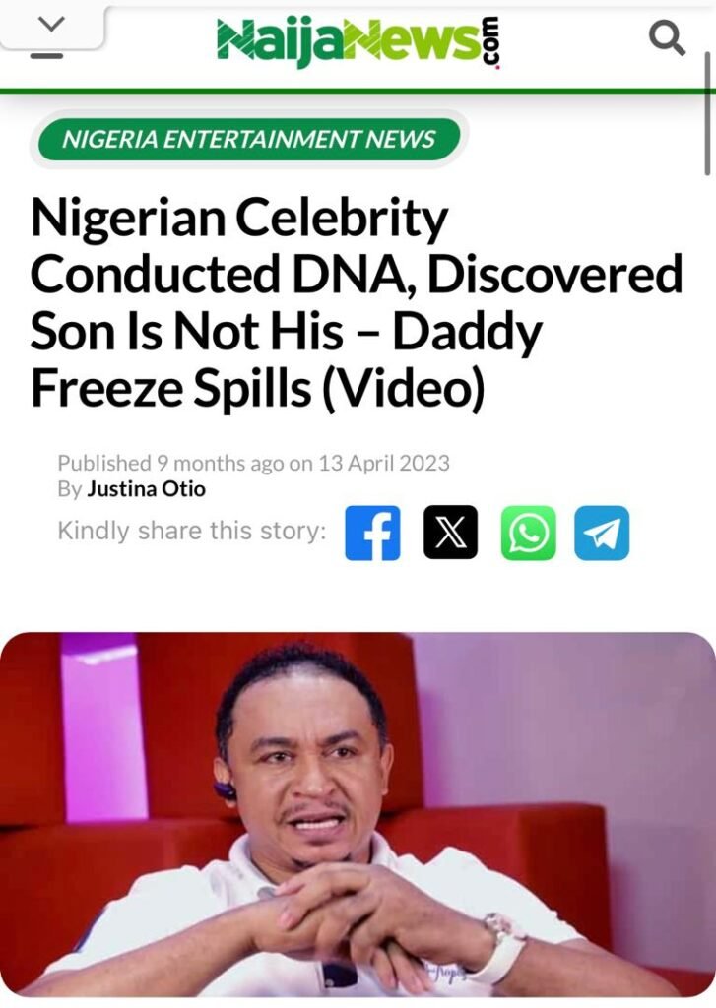
Task: Open Nigeria Entertainment News category
Action: pyautogui.click(x=248, y=139)
